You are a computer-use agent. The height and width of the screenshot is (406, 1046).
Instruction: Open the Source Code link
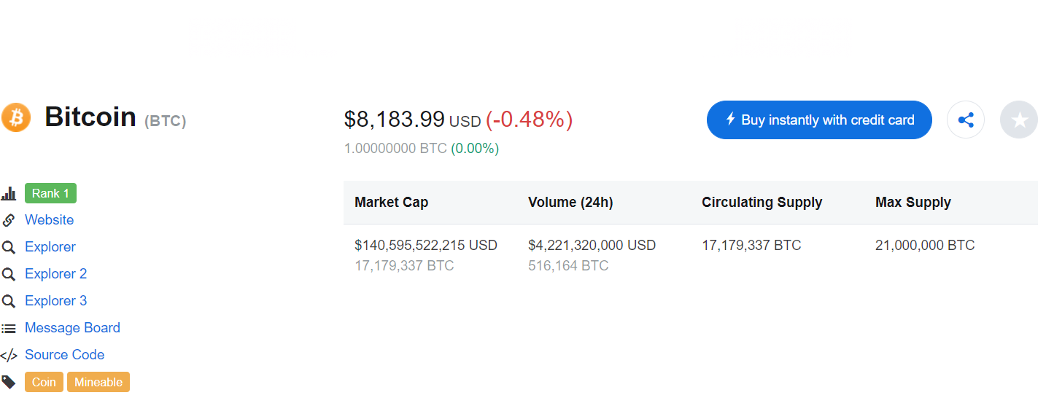[64, 355]
